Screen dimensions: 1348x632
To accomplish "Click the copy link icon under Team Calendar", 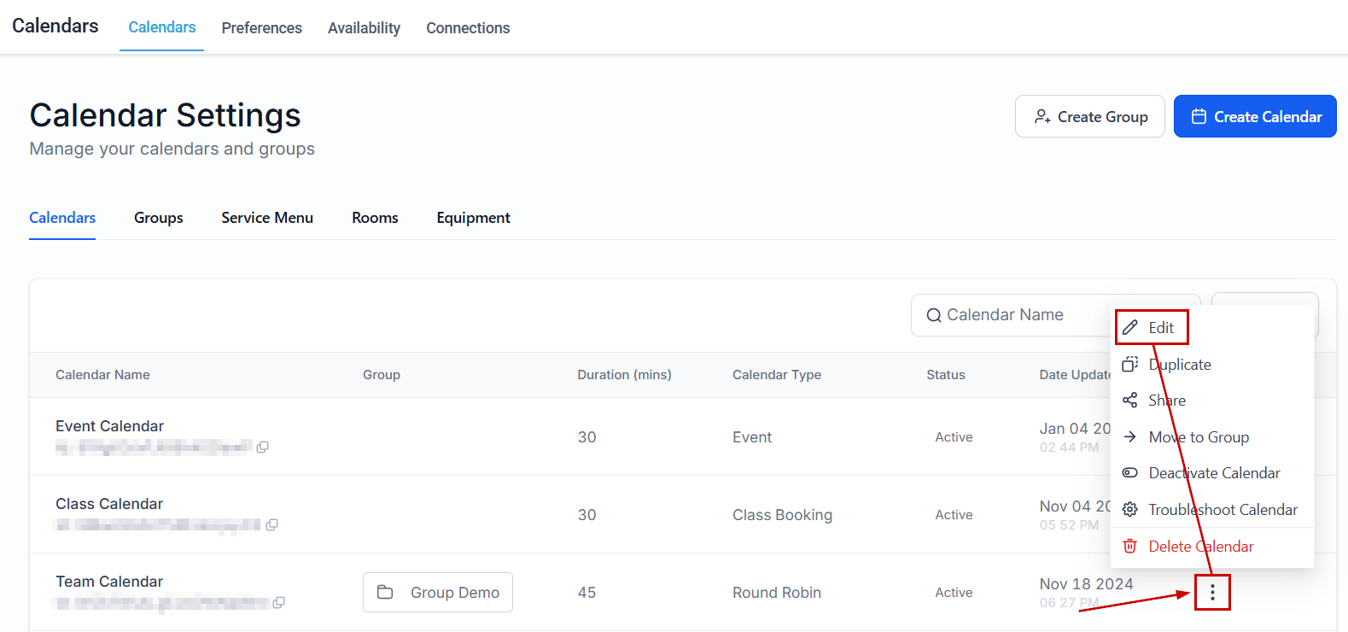I will pyautogui.click(x=278, y=602).
